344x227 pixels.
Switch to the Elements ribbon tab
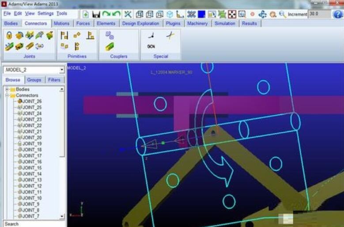click(106, 23)
